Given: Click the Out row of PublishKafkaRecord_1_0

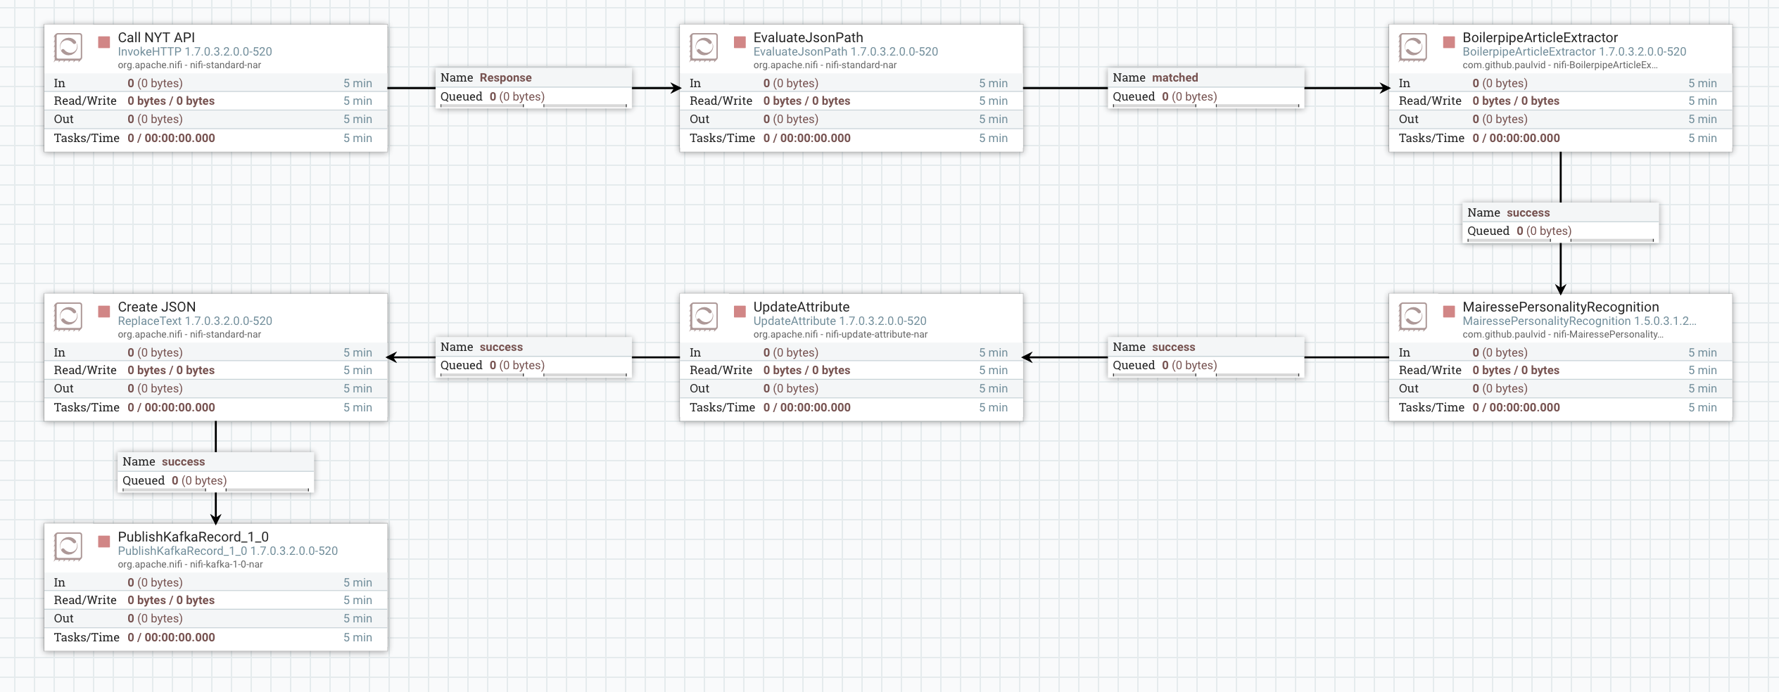Looking at the screenshot, I should (x=215, y=618).
